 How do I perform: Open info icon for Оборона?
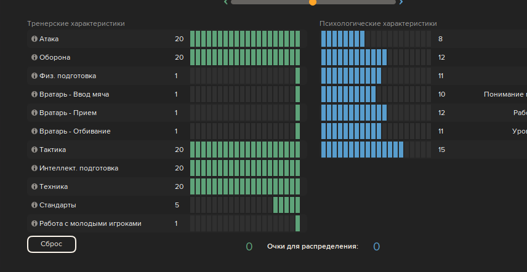coord(34,57)
